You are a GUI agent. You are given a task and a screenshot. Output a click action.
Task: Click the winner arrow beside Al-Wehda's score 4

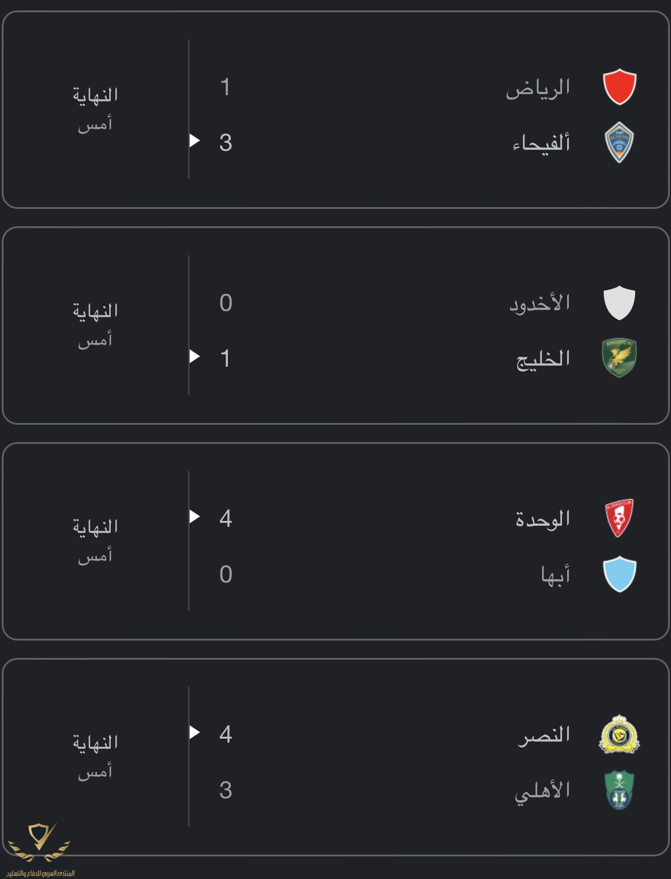coord(195,516)
